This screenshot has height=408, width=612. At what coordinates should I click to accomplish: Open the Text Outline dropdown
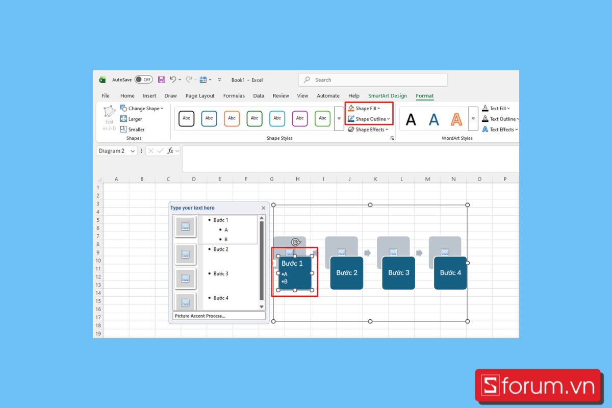501,119
